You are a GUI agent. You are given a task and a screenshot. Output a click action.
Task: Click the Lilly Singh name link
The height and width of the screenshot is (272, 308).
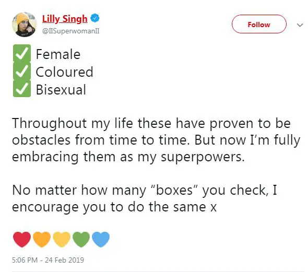coord(65,19)
